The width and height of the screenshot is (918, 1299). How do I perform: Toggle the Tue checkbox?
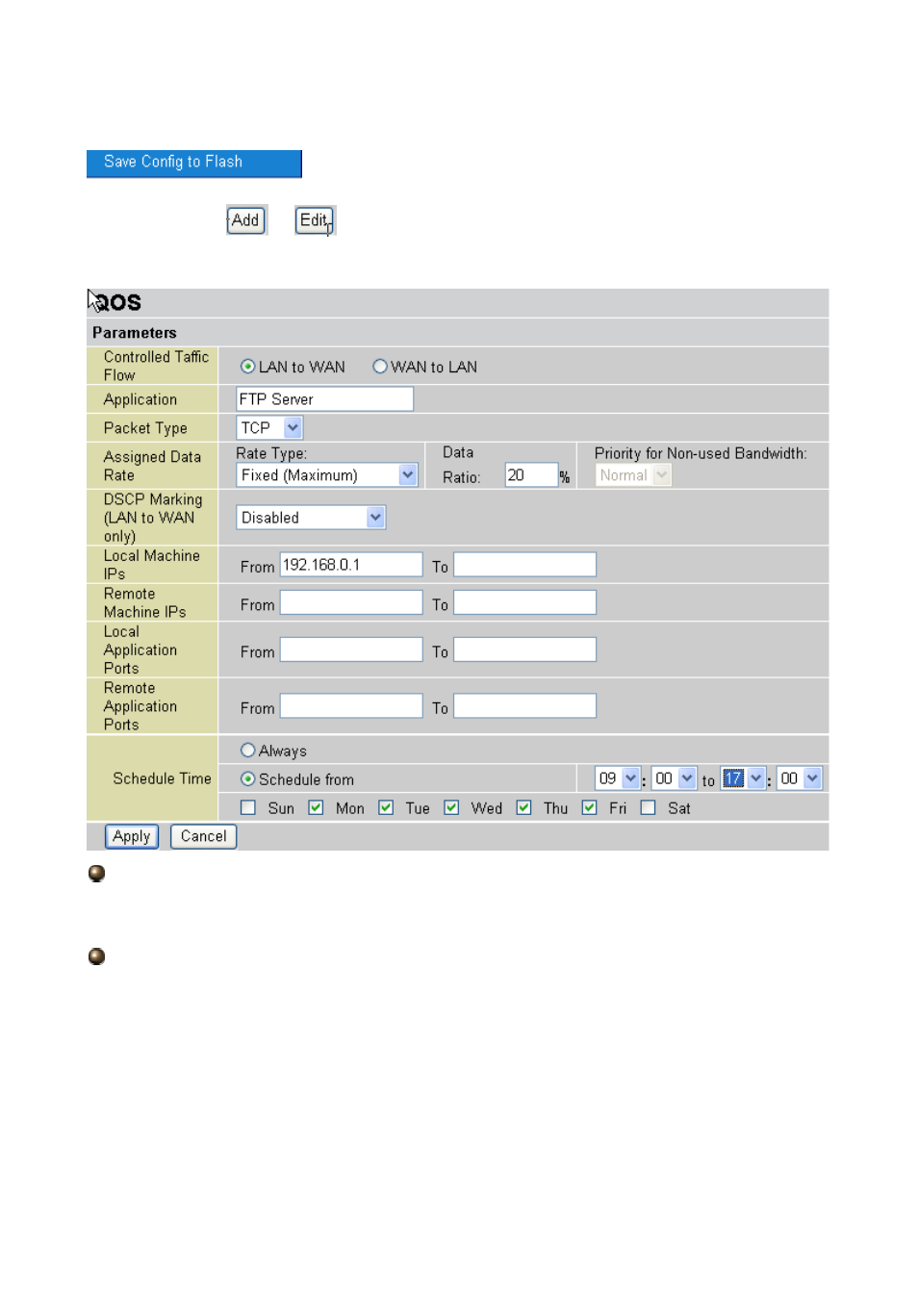[x=386, y=808]
